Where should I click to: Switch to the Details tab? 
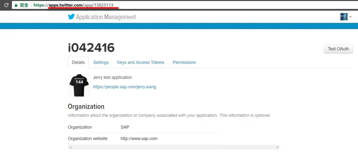point(78,62)
